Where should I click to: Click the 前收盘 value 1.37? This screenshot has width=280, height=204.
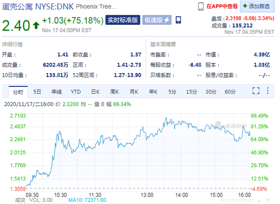(136, 55)
